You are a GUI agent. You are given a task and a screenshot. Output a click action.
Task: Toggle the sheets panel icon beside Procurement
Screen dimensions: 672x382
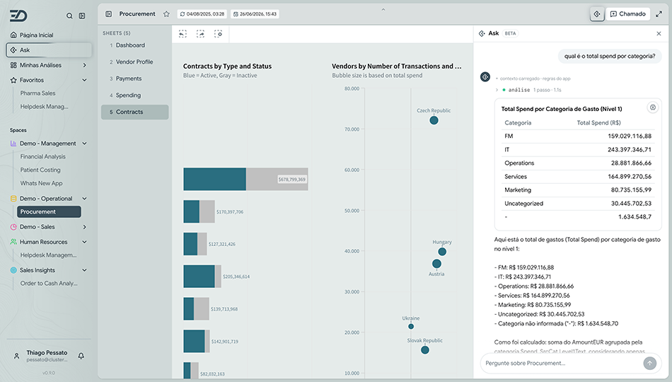coord(109,14)
